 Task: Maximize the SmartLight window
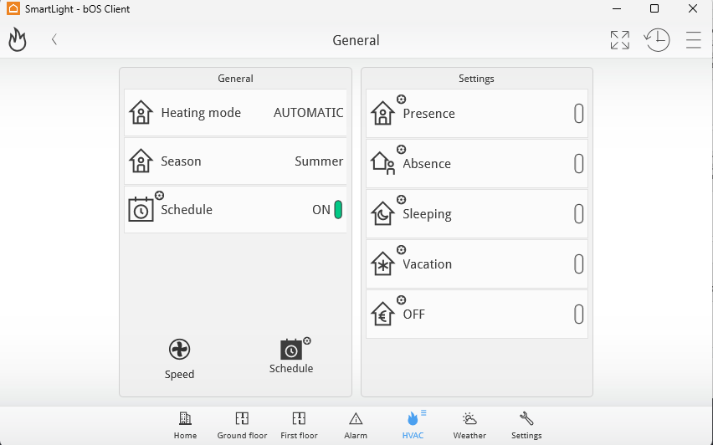coord(654,8)
